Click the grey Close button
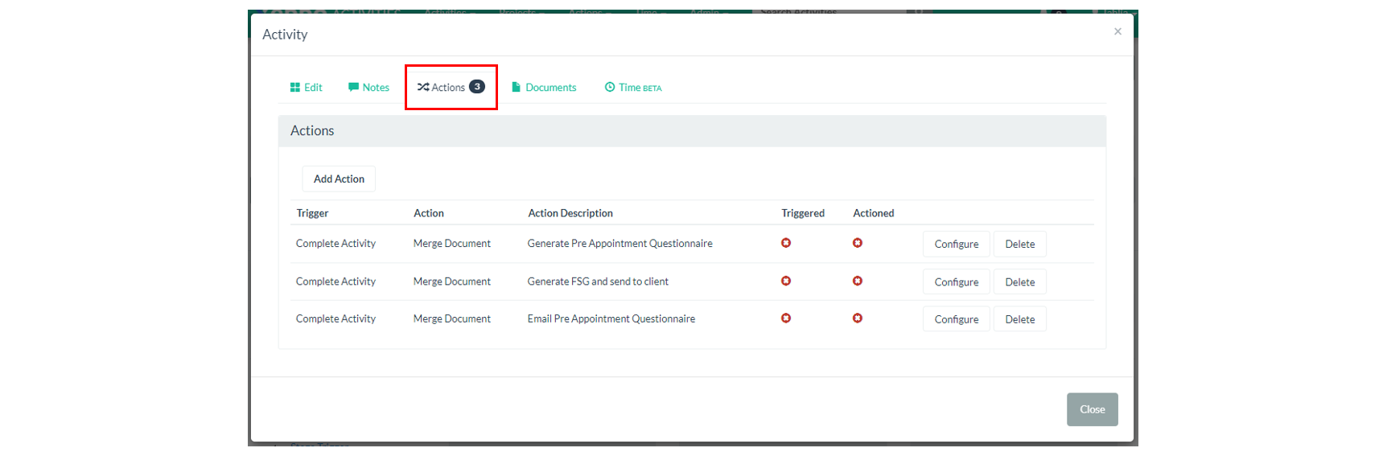1383x452 pixels. pos(1092,409)
